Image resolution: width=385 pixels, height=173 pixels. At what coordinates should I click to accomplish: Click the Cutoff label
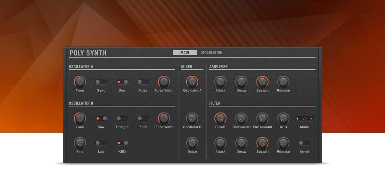220,127
